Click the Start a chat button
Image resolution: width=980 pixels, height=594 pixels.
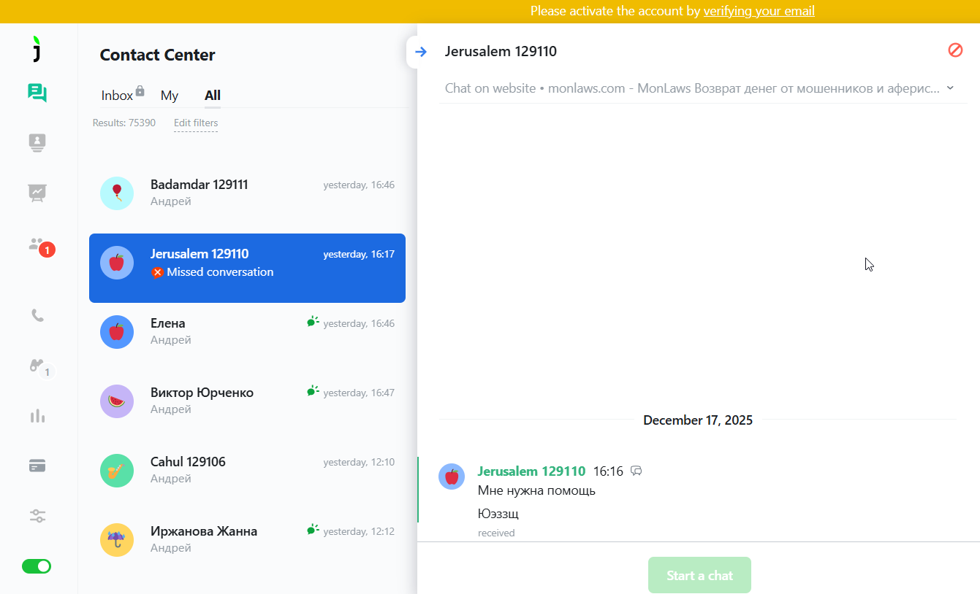click(x=699, y=575)
